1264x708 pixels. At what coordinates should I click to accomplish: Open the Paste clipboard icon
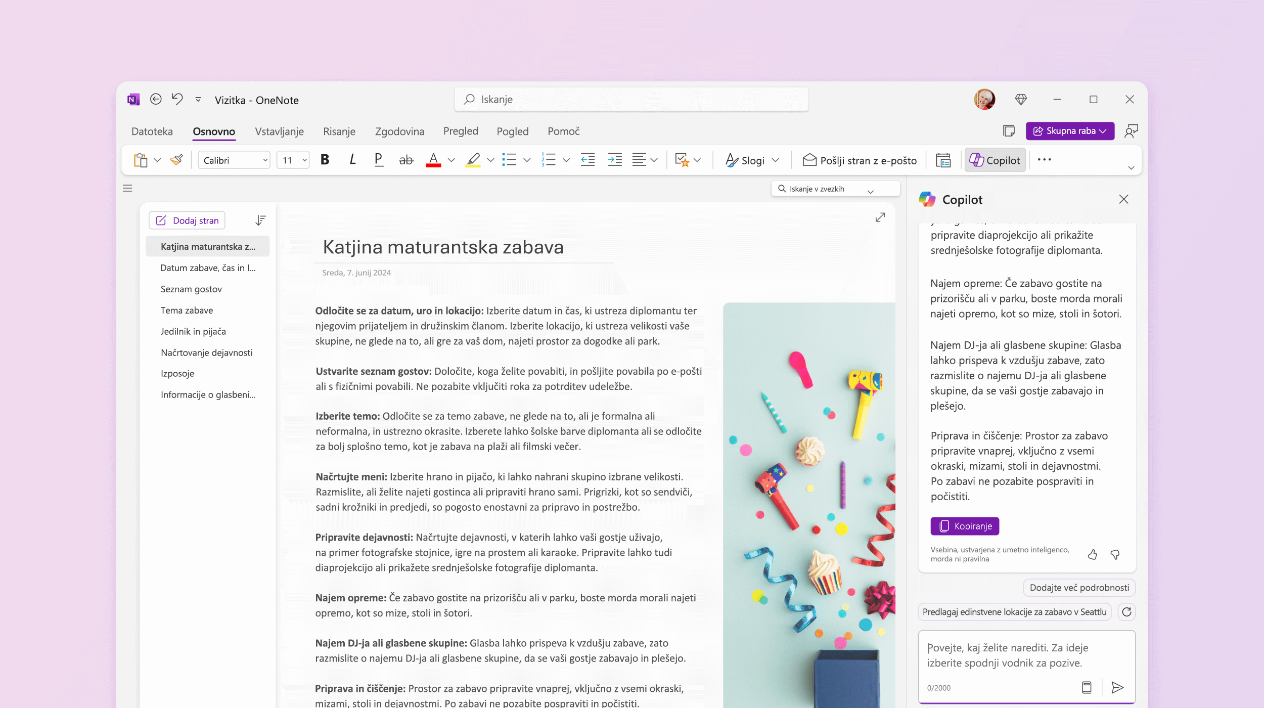click(x=141, y=160)
